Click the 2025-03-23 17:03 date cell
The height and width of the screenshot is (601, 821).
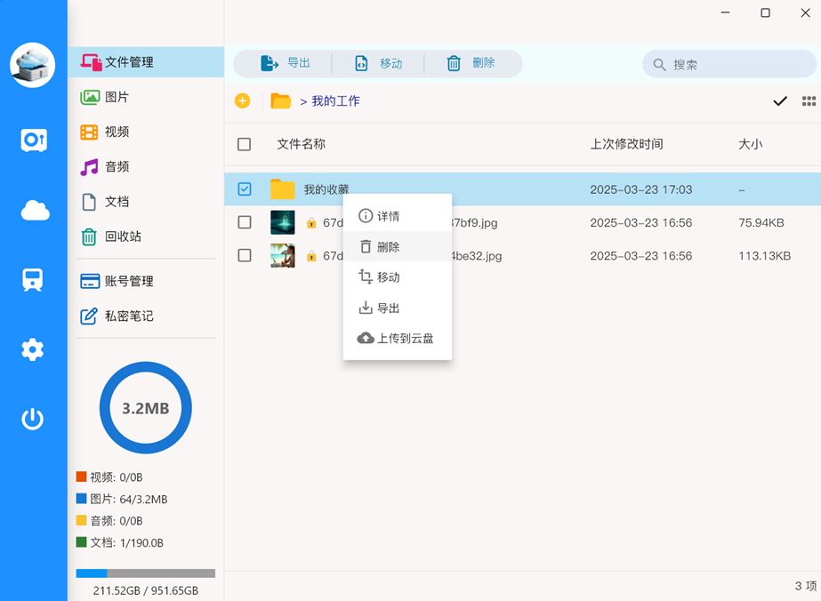click(641, 189)
